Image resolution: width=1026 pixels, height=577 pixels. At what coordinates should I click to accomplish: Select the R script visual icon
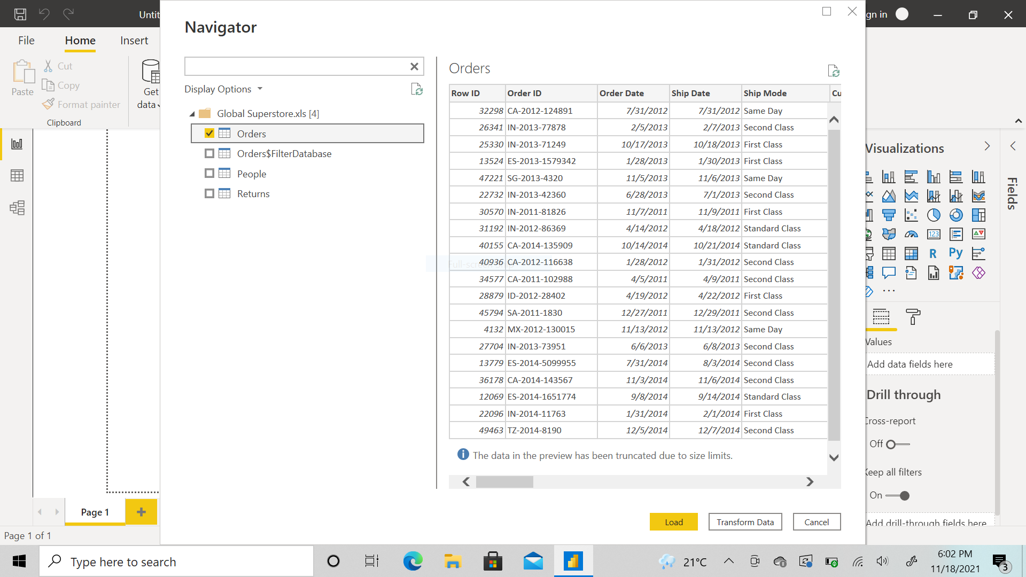pyautogui.click(x=933, y=254)
